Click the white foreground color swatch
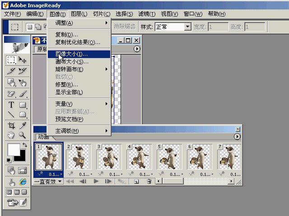Viewport: 289px width, 216px height. [13, 149]
